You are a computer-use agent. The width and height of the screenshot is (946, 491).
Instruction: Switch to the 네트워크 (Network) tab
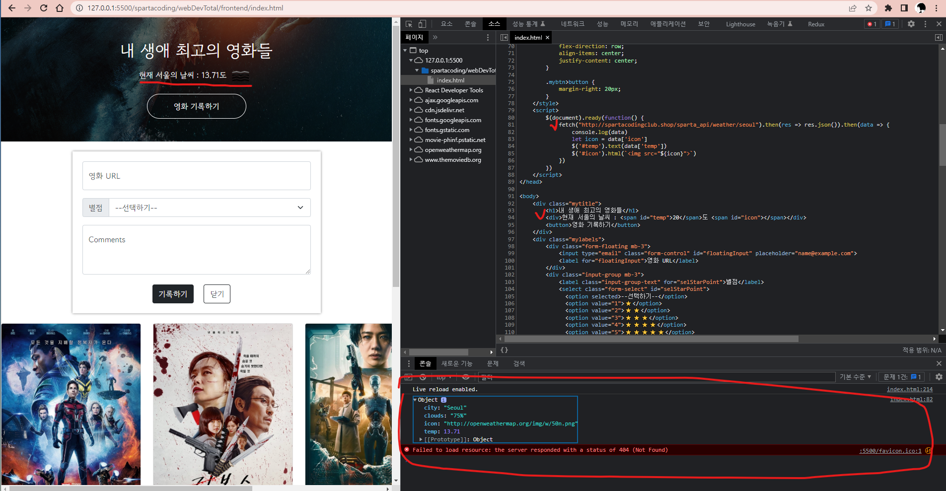tap(573, 24)
